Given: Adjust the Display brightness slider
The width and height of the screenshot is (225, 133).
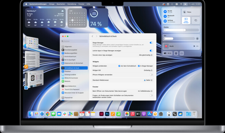Looking at the screenshot, I should pos(181,30).
